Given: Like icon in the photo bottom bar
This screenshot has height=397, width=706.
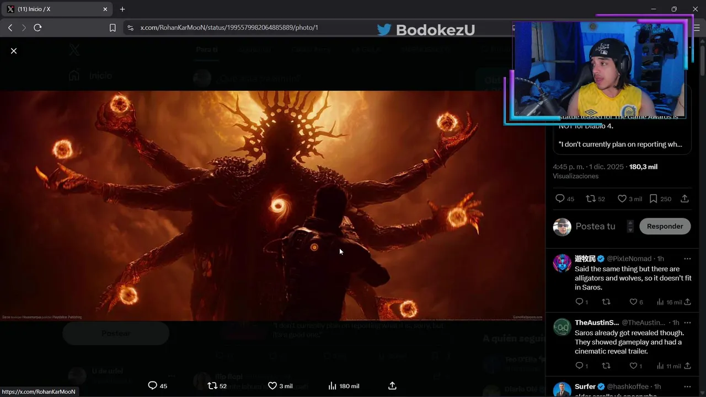Looking at the screenshot, I should tap(272, 386).
